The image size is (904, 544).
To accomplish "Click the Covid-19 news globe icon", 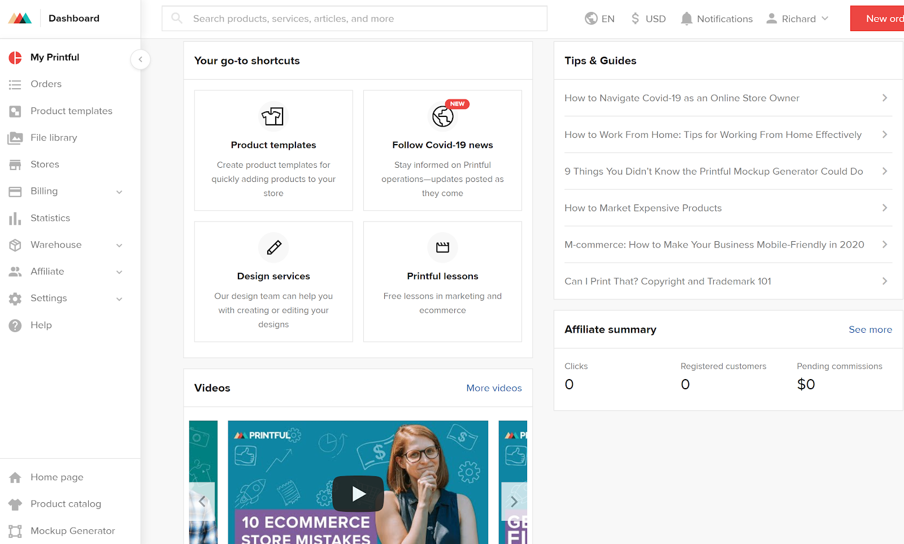I will click(x=442, y=116).
